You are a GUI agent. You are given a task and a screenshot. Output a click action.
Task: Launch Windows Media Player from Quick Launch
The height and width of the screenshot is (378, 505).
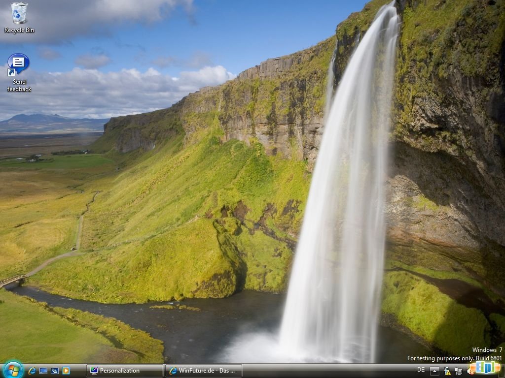66,371
